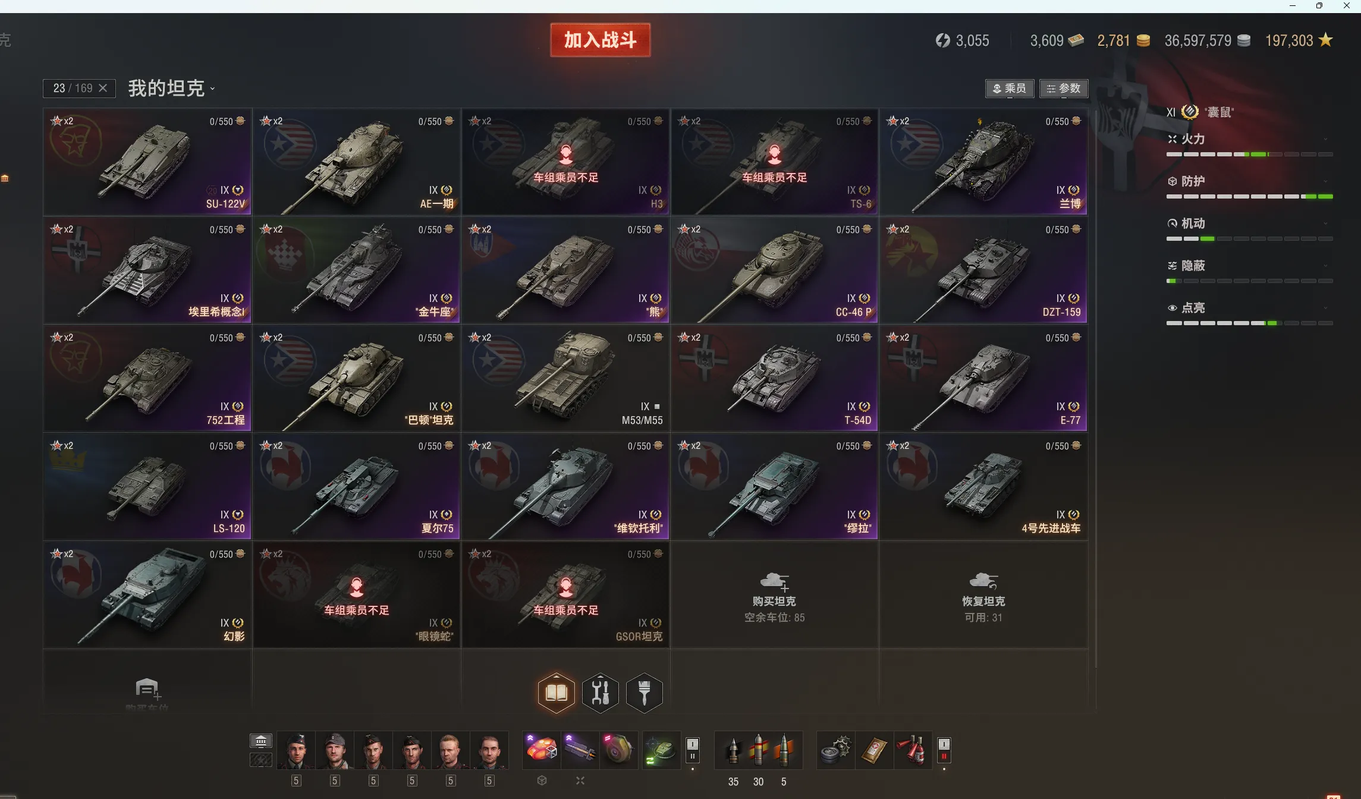The width and height of the screenshot is (1361, 799).
Task: Click the barracks building icon
Action: (260, 741)
